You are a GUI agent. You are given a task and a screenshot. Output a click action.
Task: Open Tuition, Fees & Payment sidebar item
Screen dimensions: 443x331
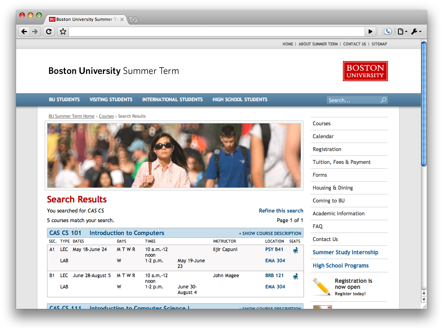point(342,162)
